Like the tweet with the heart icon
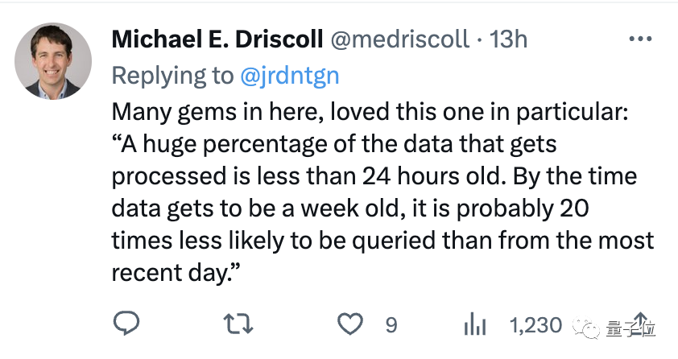This screenshot has width=678, height=359. point(349,324)
